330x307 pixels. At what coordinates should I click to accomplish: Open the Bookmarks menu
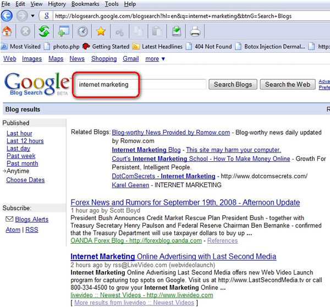(x=85, y=4)
